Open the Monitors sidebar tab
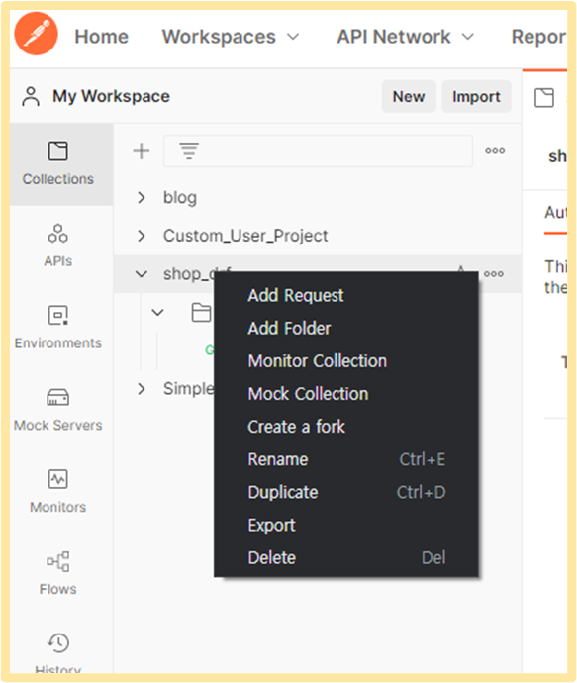The width and height of the screenshot is (577, 683). (x=58, y=491)
